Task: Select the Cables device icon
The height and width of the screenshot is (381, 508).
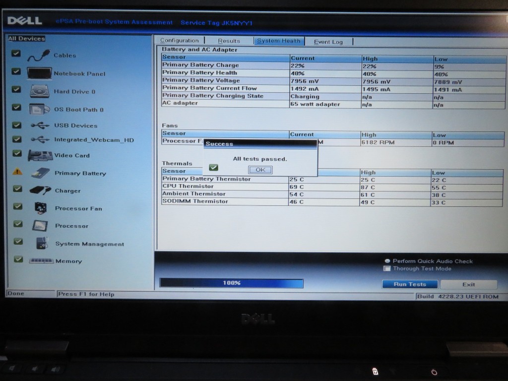Action: (x=39, y=56)
